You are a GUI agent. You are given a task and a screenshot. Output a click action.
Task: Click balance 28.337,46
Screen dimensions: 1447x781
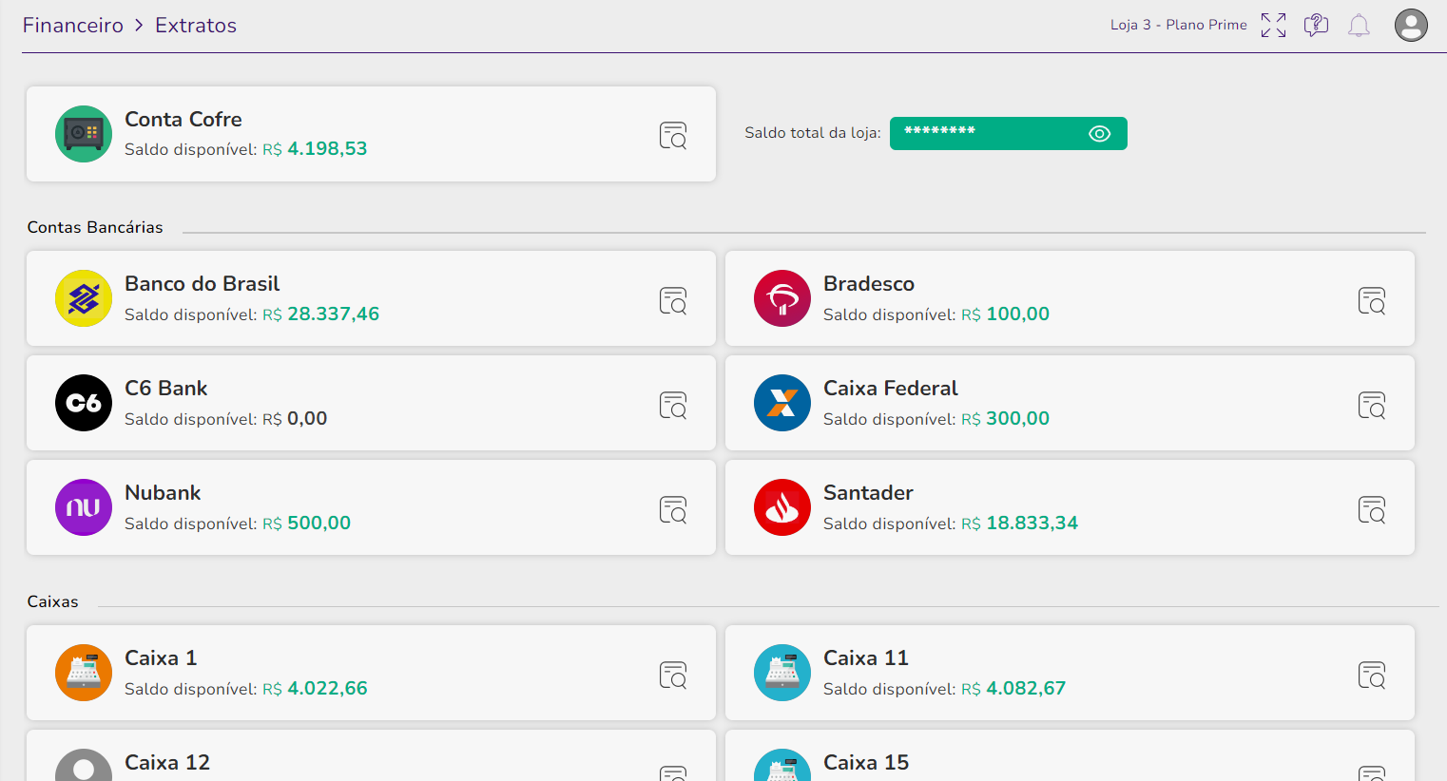coord(333,314)
